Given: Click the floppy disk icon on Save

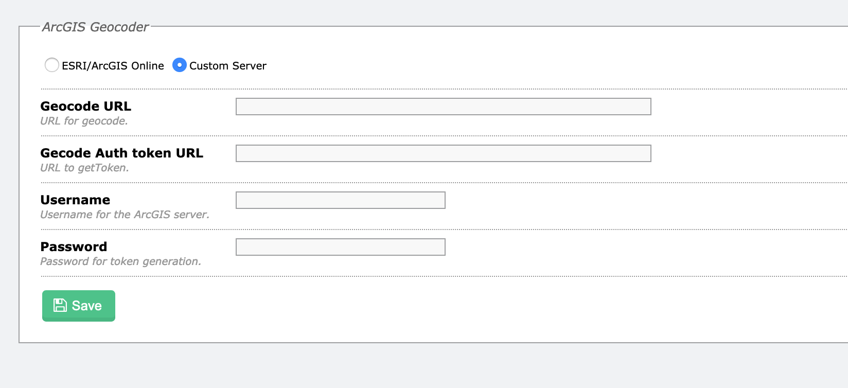Looking at the screenshot, I should (x=60, y=305).
